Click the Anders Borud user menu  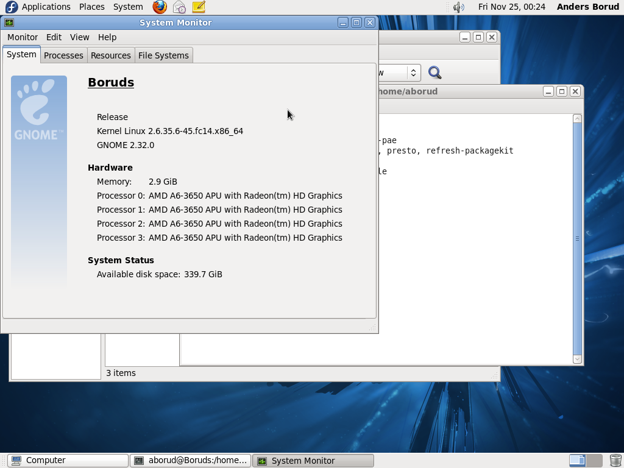[x=587, y=7]
